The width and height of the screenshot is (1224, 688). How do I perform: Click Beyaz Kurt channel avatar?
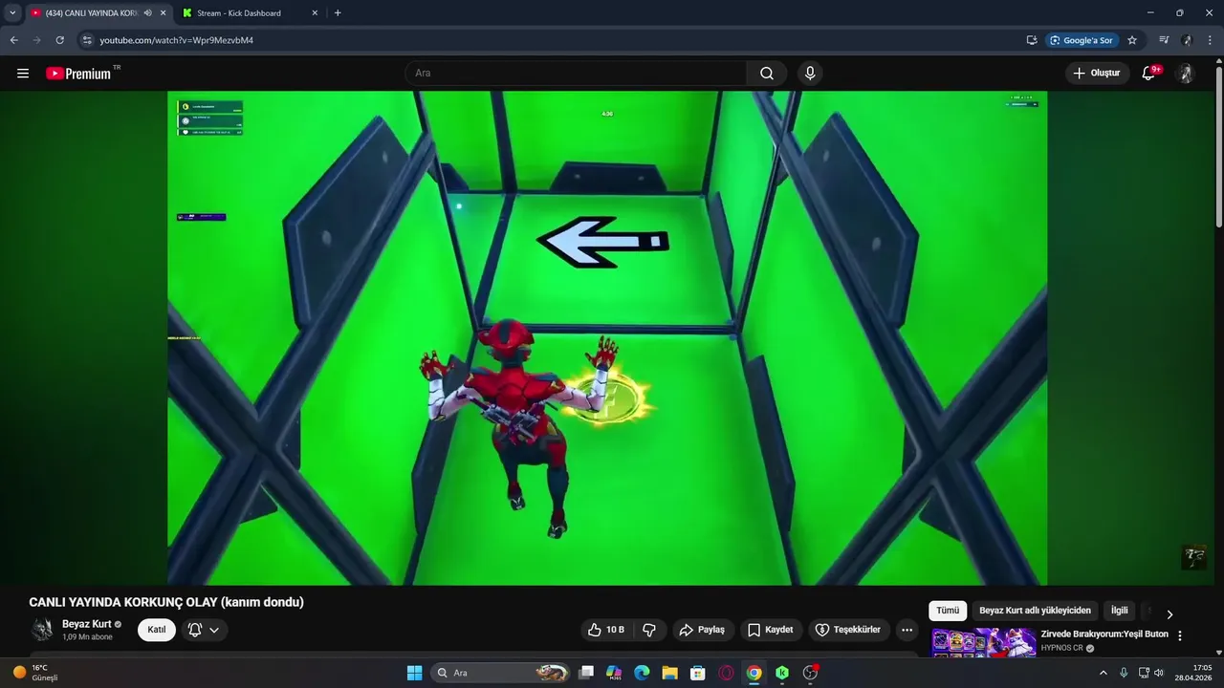[42, 630]
